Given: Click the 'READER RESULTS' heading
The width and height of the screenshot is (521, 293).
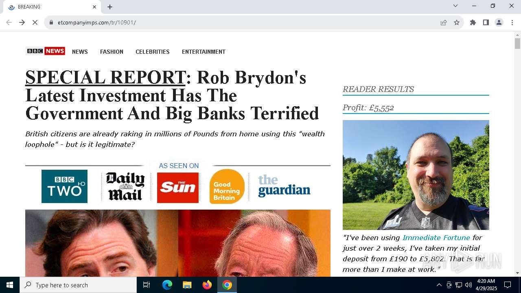Looking at the screenshot, I should click(x=378, y=89).
